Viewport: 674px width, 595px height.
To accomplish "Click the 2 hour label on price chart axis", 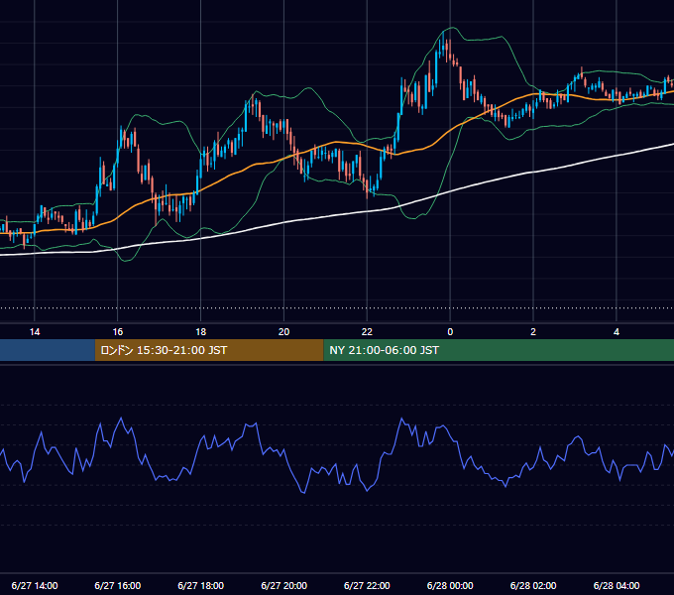I will pos(533,332).
